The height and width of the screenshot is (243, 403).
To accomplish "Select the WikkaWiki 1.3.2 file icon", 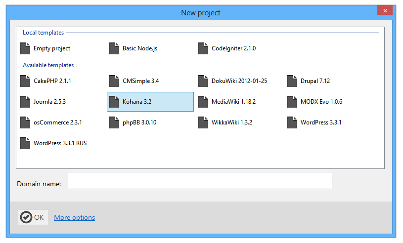I will click(x=203, y=122).
